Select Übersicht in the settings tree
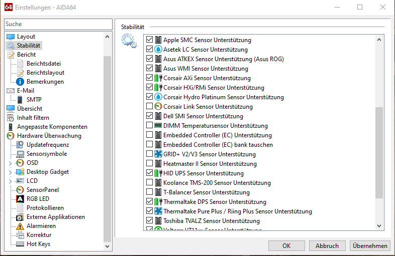This screenshot has width=395, height=256. point(30,109)
